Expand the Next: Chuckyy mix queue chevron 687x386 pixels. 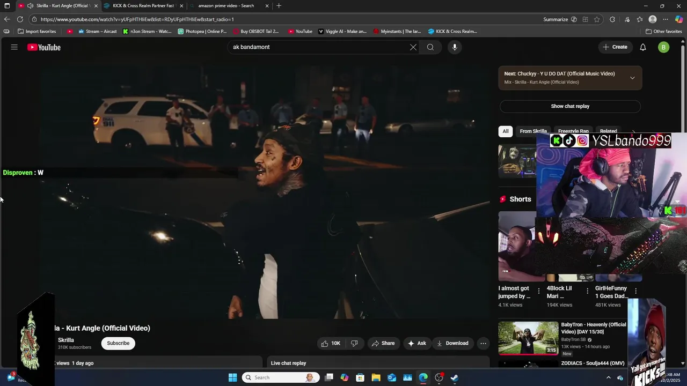point(632,78)
